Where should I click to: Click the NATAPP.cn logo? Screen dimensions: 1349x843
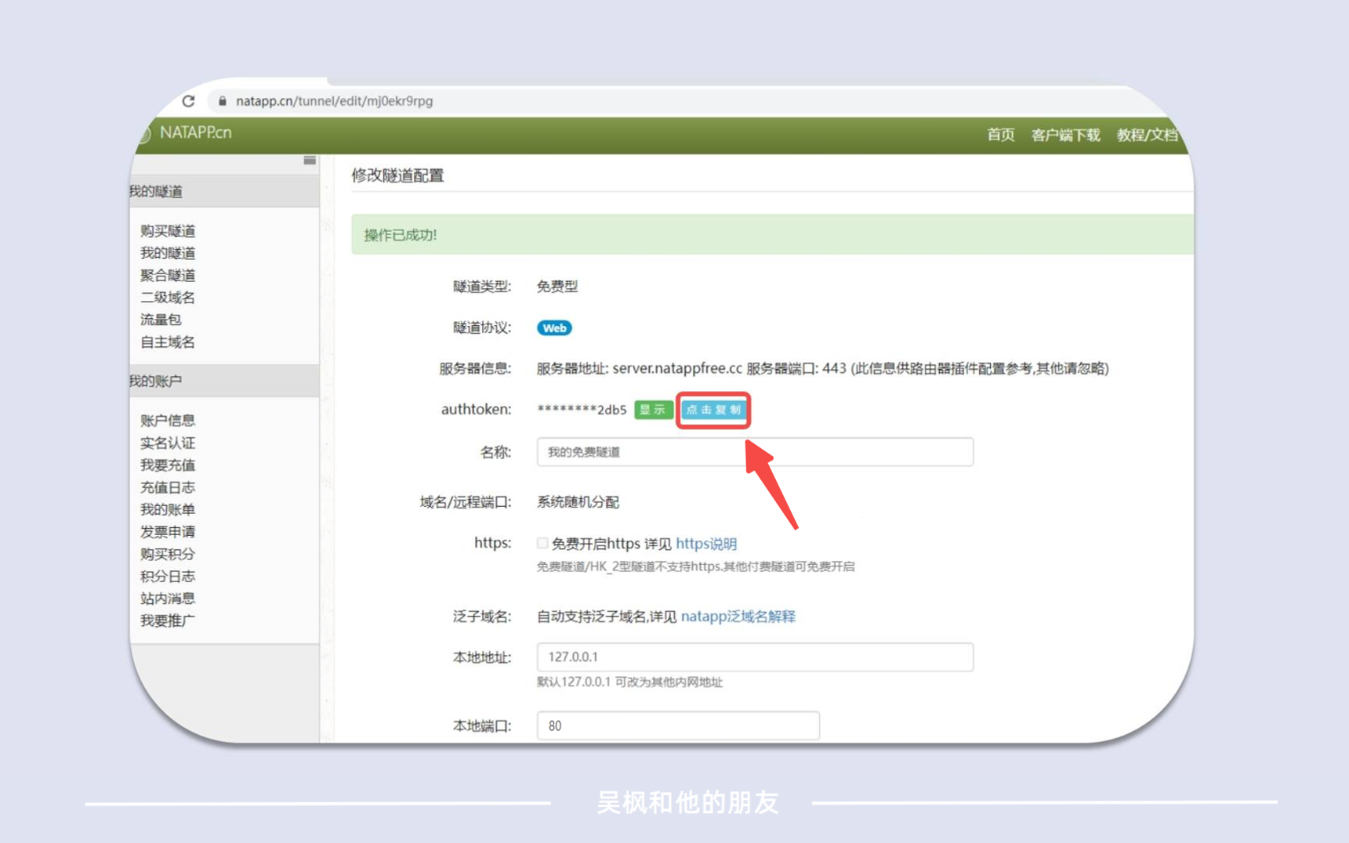click(195, 132)
